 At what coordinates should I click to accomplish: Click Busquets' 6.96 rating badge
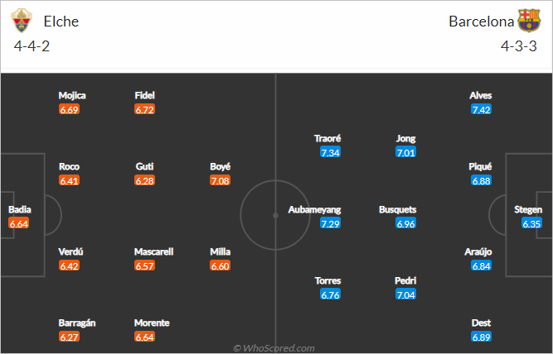(x=405, y=223)
